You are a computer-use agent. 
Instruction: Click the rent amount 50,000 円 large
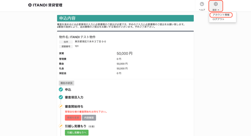point(124,53)
